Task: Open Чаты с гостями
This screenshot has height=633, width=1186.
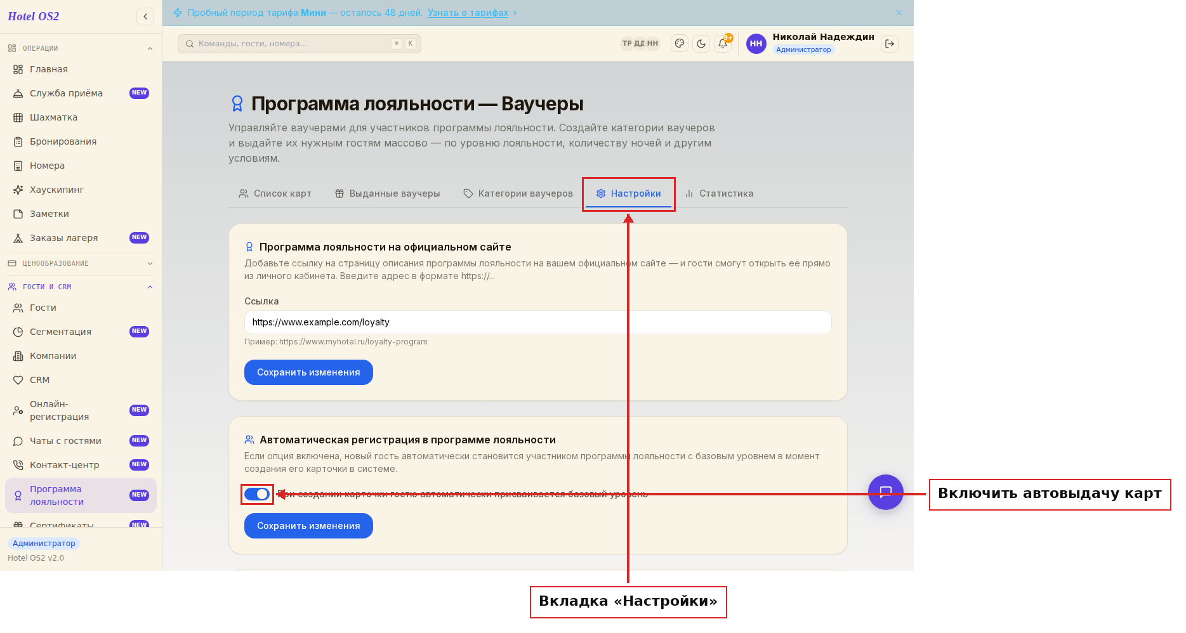Action: (81, 441)
